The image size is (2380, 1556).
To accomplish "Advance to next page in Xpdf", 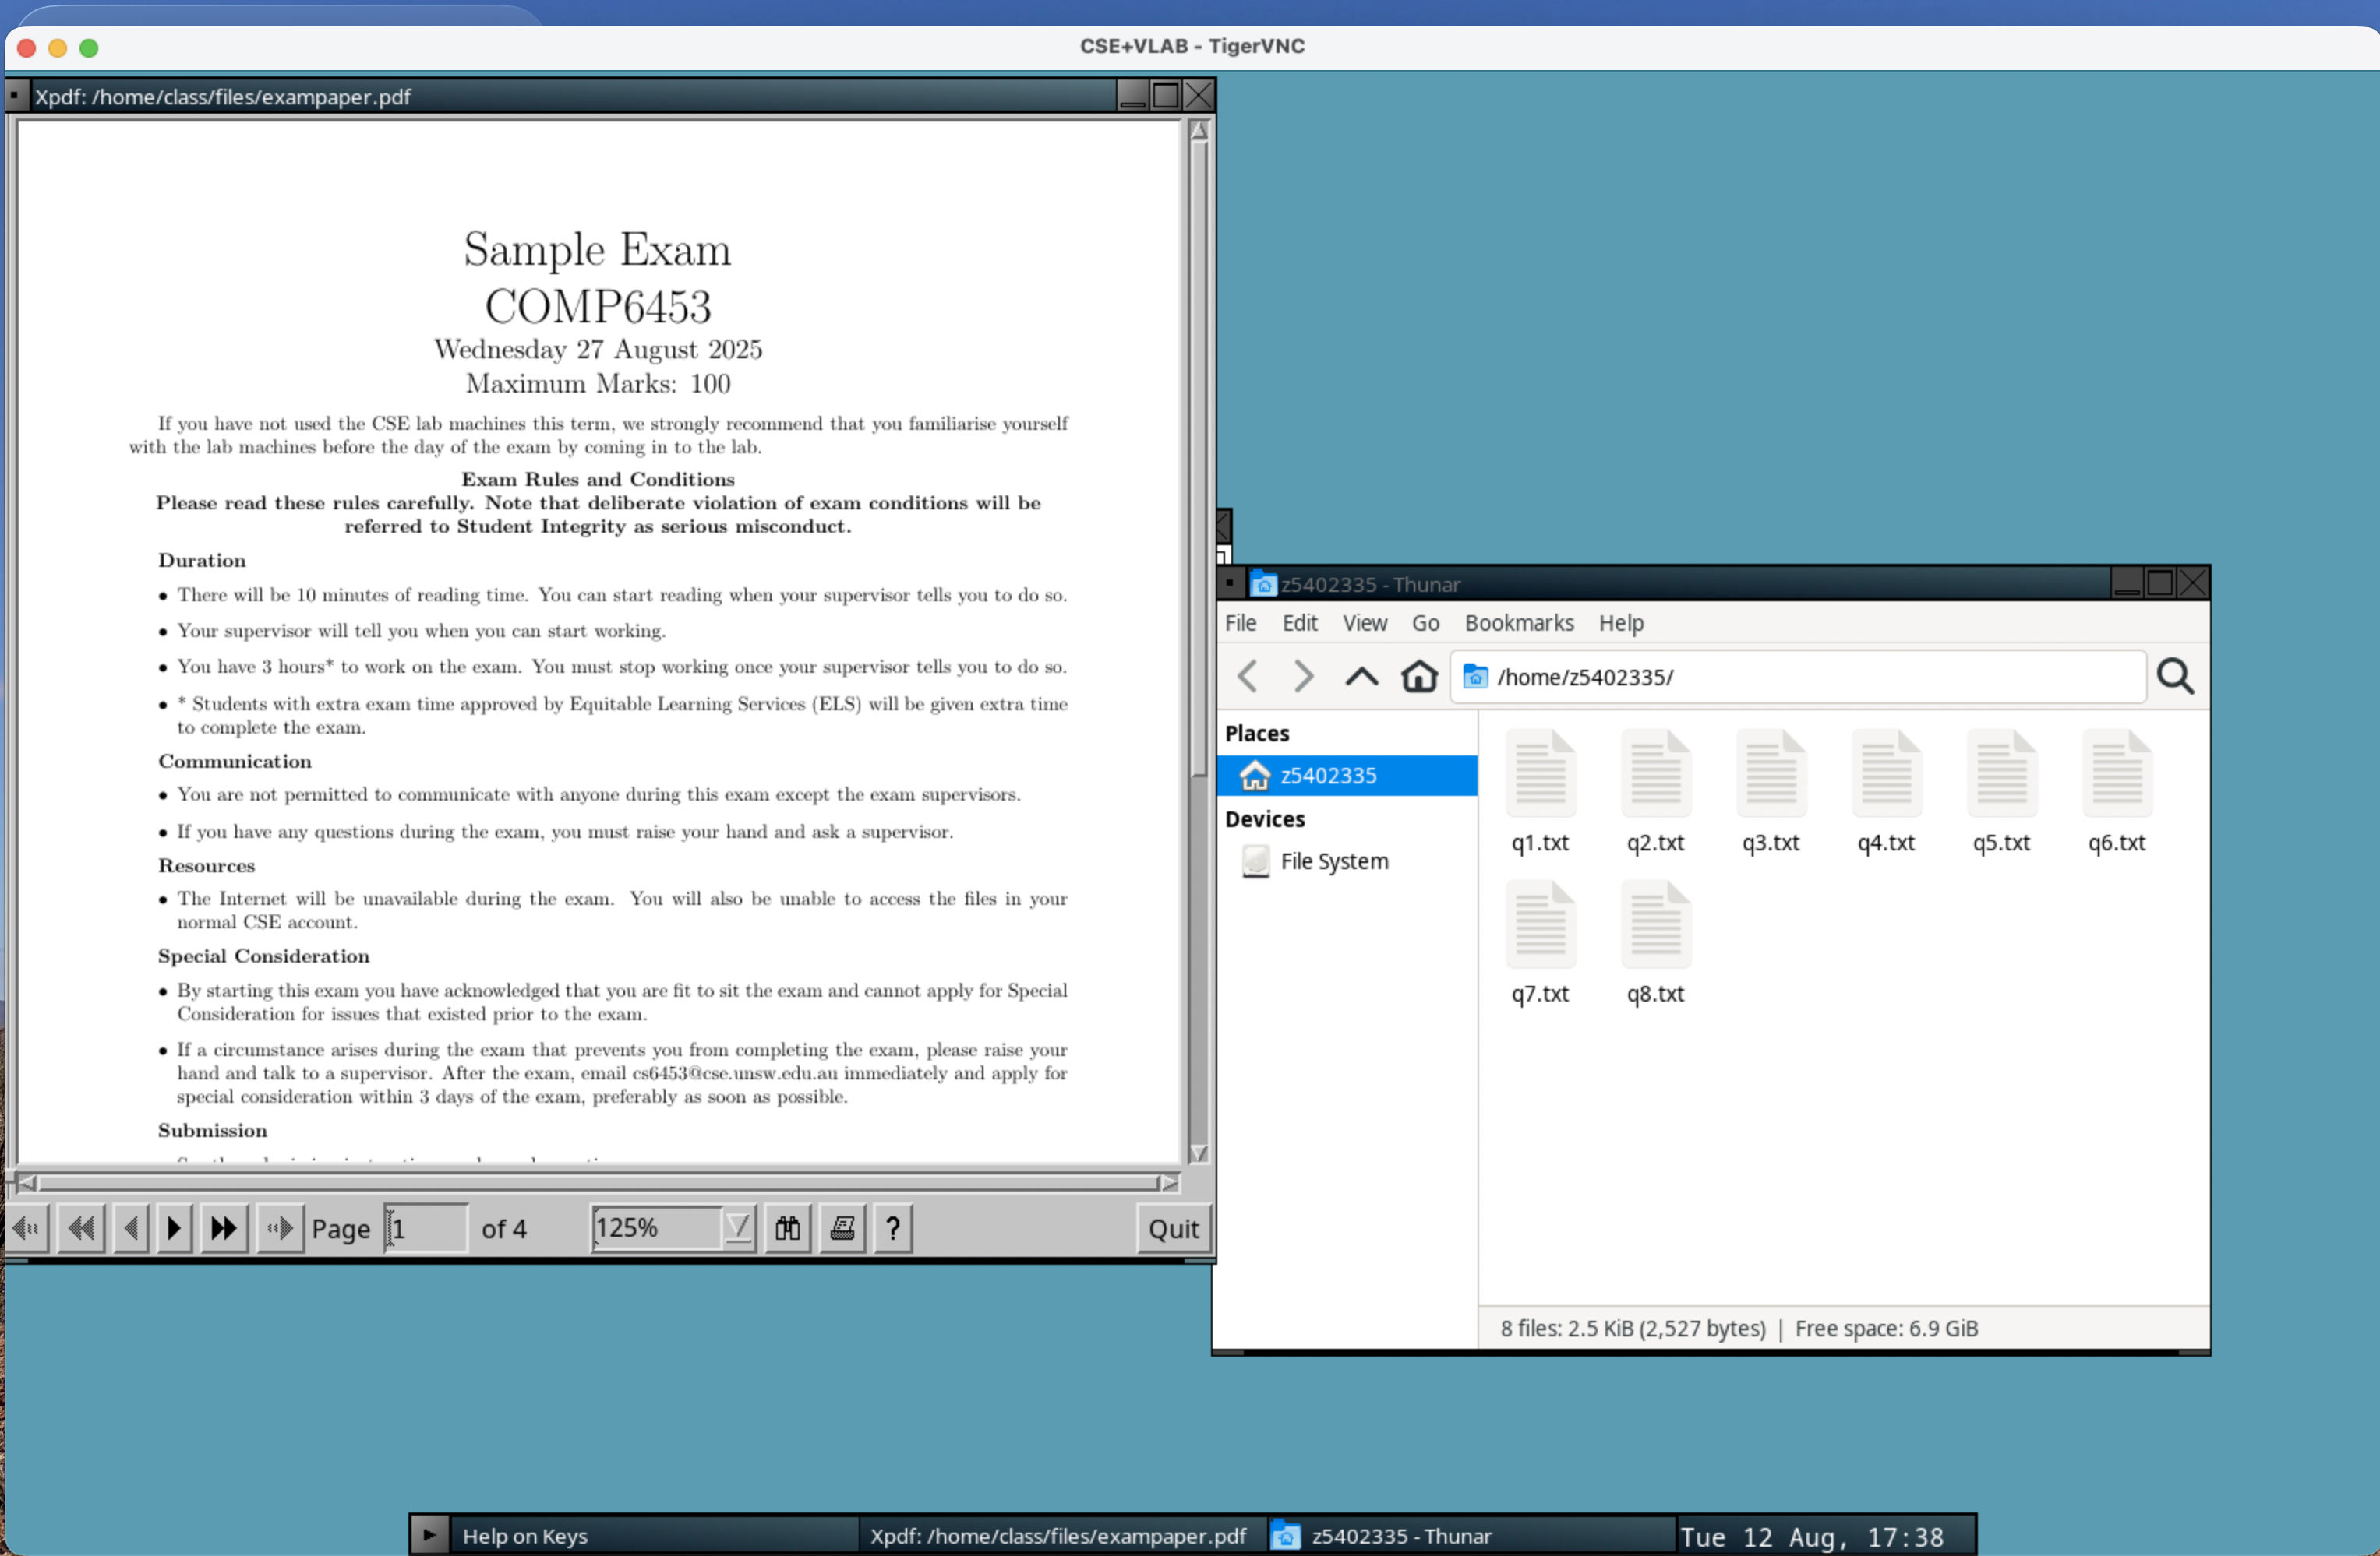I will tap(174, 1228).
